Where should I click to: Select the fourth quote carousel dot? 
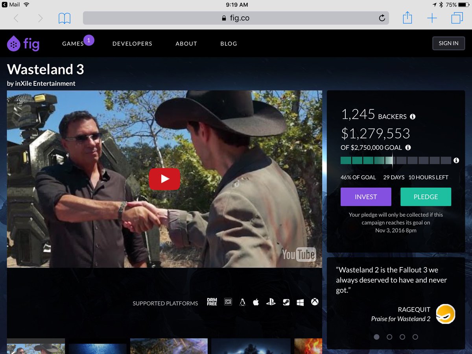point(415,337)
